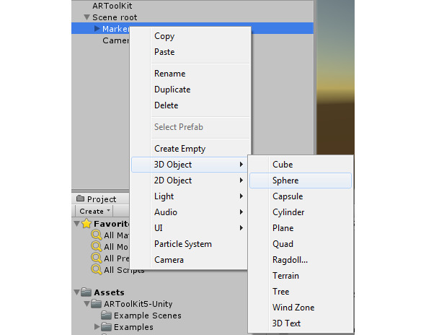Viewport: 426px width, 335px height.
Task: Expand the Light submenu arrow
Action: click(x=241, y=196)
